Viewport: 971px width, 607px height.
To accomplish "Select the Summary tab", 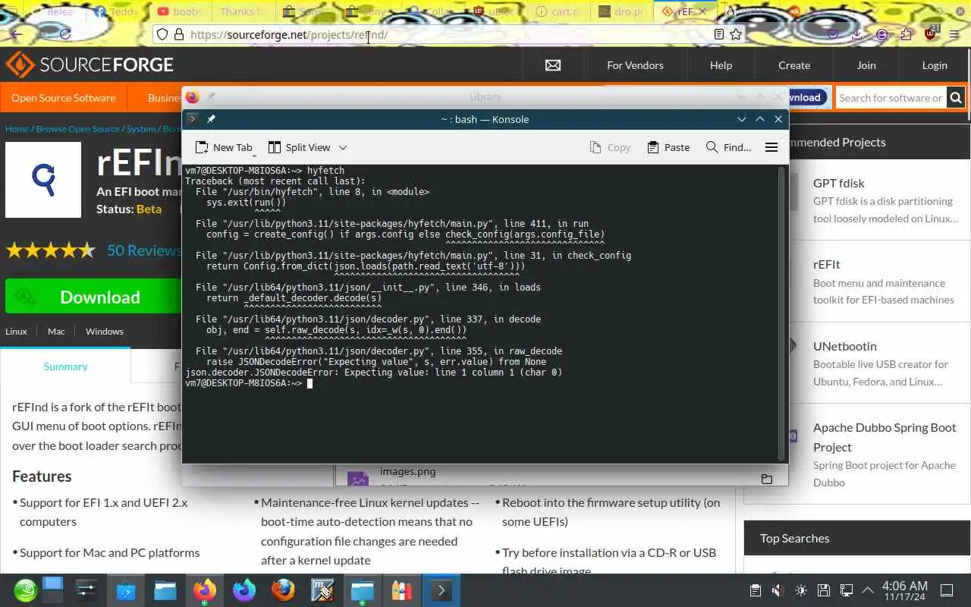I will (65, 366).
